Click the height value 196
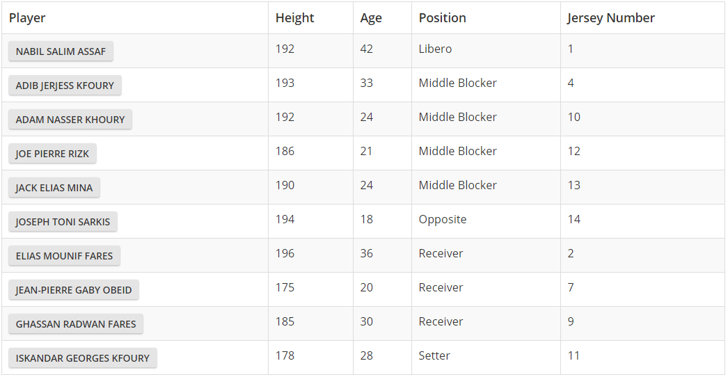Screen dimensions: 728x377 [x=285, y=254]
